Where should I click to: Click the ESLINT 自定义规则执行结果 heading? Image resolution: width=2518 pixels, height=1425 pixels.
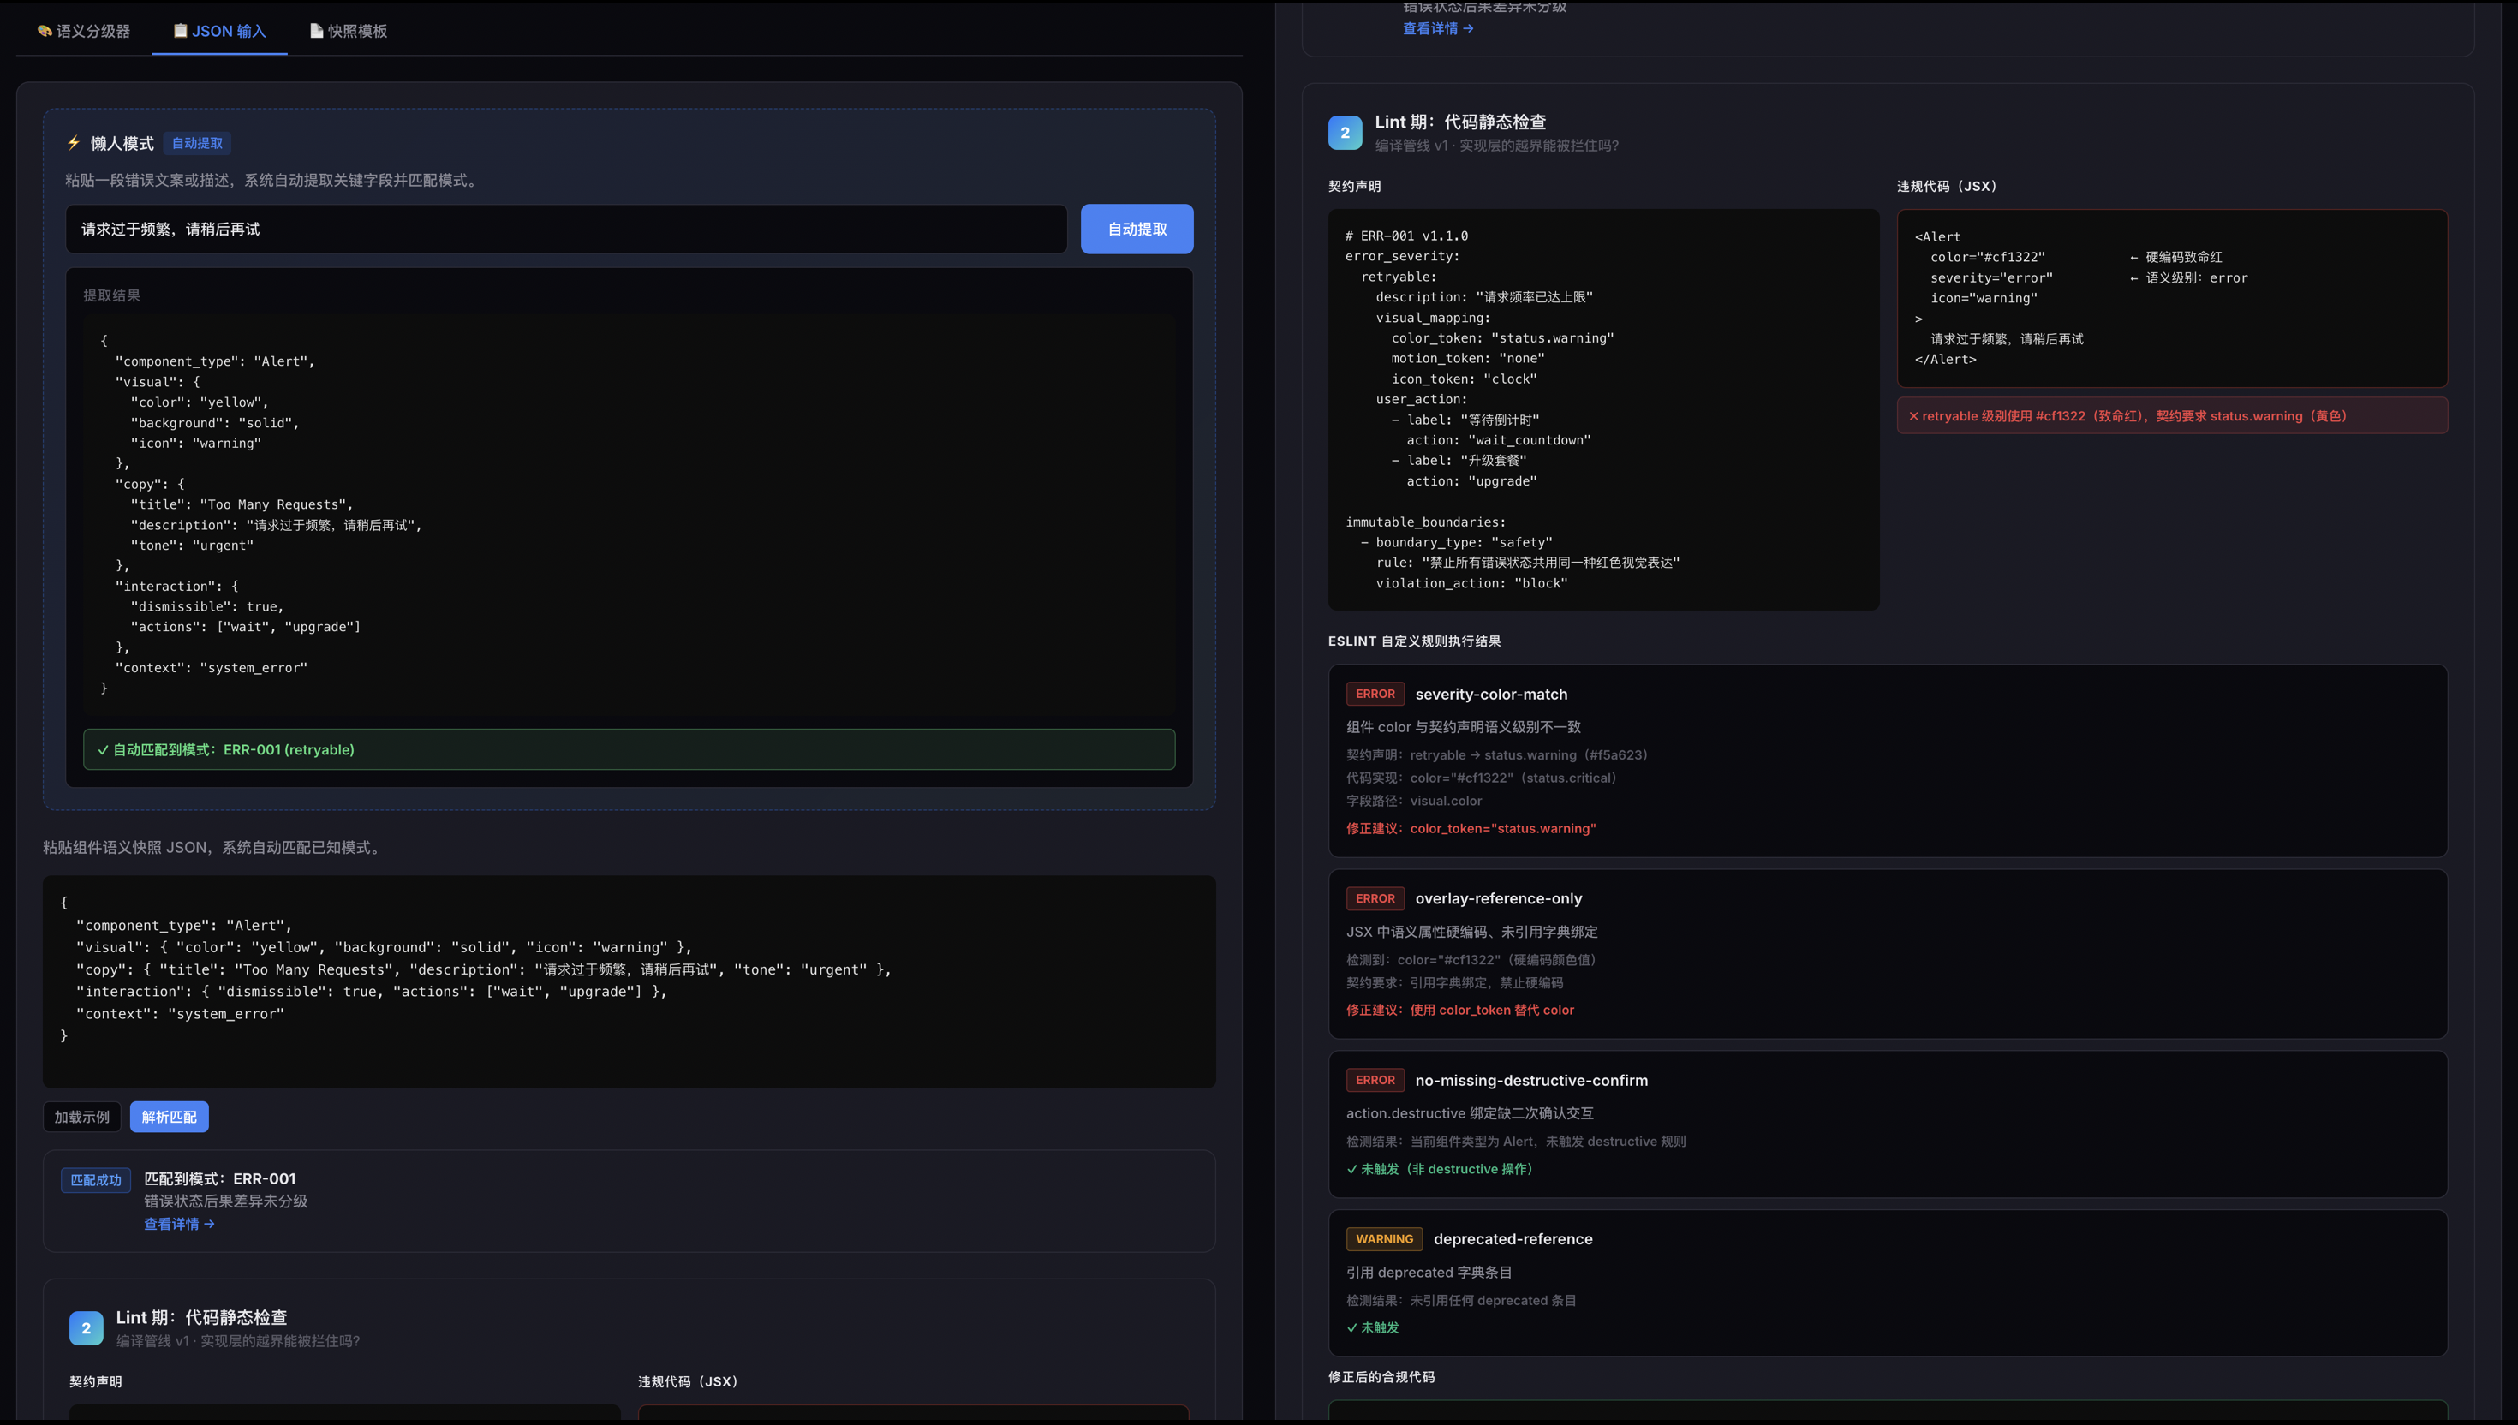pos(1414,641)
